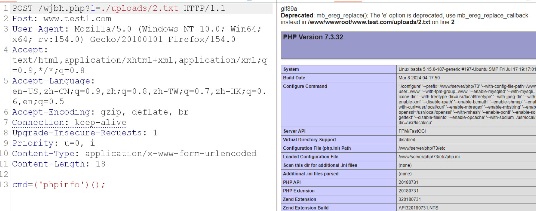Screen dimensions: 536x211
Task: Click 'Additional .ini files parsed' label
Action: point(310,174)
